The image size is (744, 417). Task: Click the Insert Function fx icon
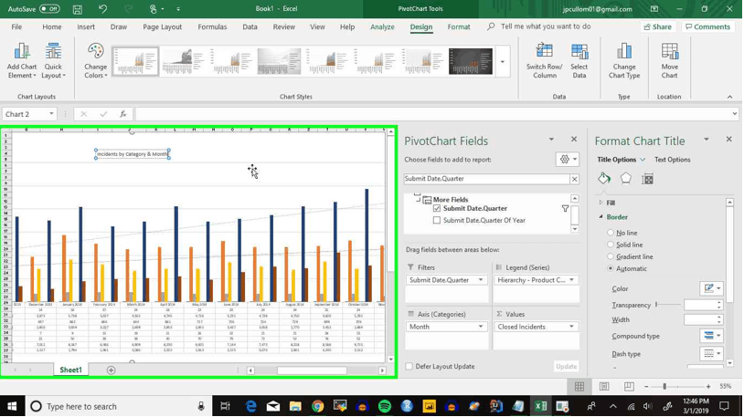click(122, 114)
